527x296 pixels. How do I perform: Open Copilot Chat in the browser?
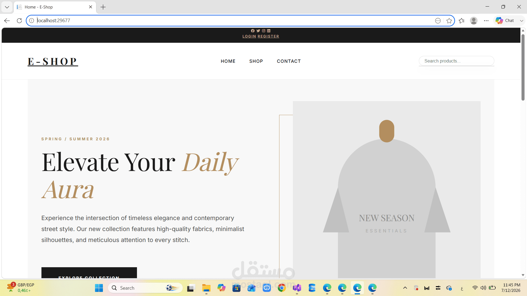pyautogui.click(x=505, y=21)
